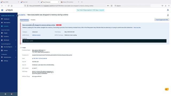Viewport: 171px width, 96px height.
Task: Expand the Security Reports submenu arrow
Action: (16, 47)
